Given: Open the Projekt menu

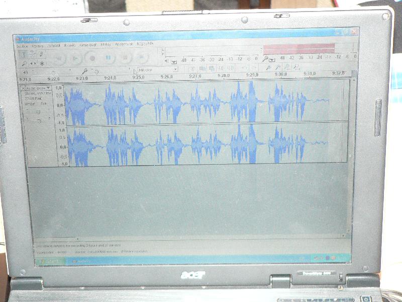Looking at the screenshot, I should coord(70,45).
